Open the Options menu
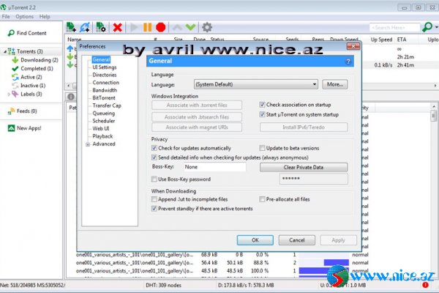 24,17
